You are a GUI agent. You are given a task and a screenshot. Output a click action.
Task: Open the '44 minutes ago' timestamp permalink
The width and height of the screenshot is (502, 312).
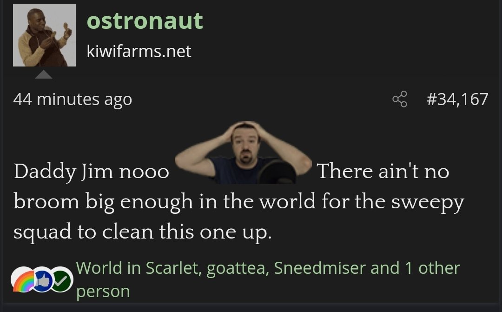click(73, 99)
